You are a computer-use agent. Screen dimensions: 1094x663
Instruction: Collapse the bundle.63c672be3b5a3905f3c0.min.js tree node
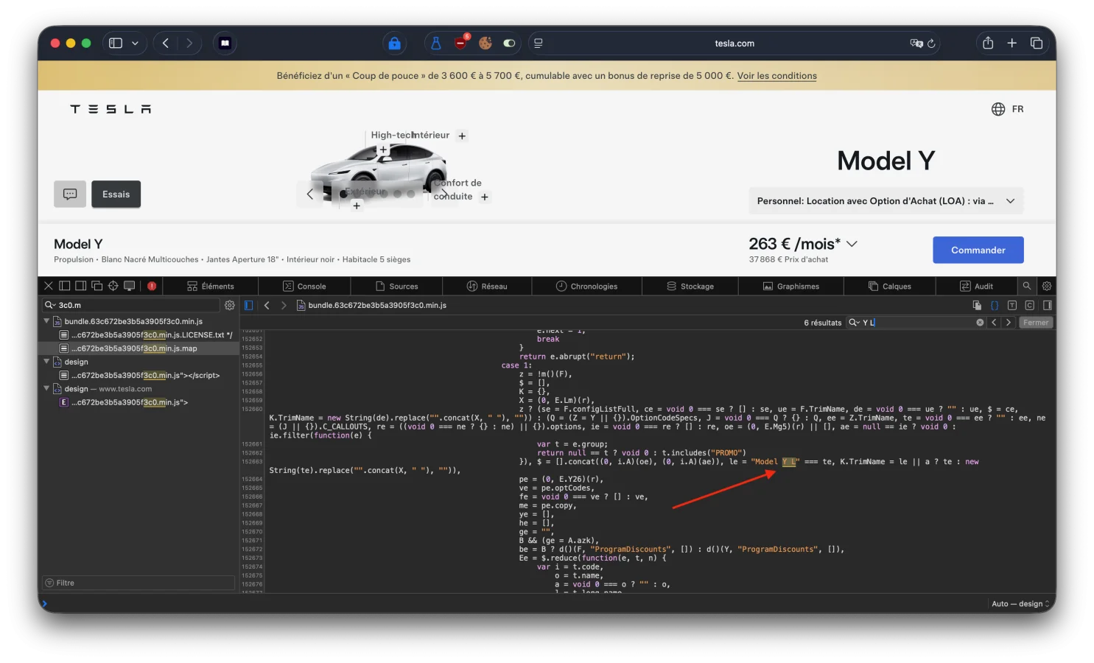tap(46, 321)
